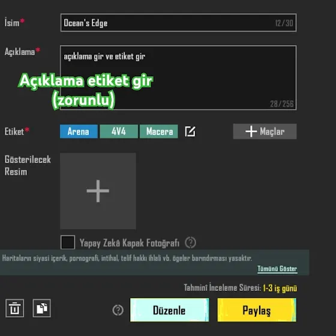This screenshot has width=336, height=336.
Task: Enable Yapay Zekâ Kapak Fotoğrafı checkbox
Action: (x=68, y=242)
